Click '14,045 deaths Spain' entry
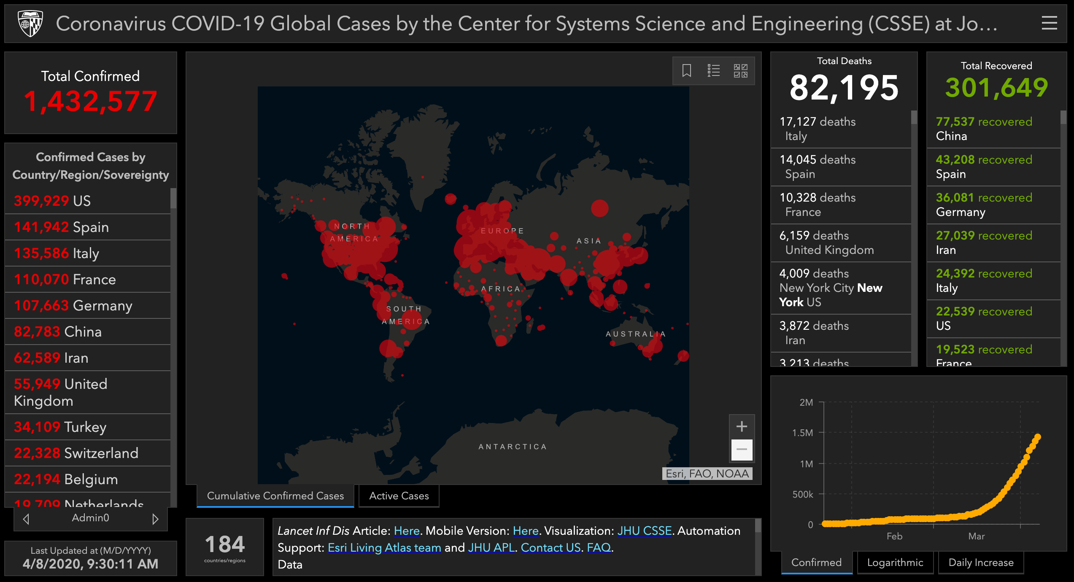Image resolution: width=1074 pixels, height=582 pixels. [x=841, y=167]
